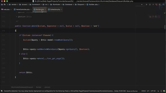Toggle the read-only lock icon in status bar
This screenshot has height=93, width=166.
click(158, 91)
